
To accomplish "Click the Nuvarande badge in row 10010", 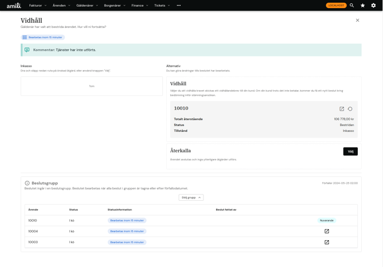I will (x=326, y=220).
